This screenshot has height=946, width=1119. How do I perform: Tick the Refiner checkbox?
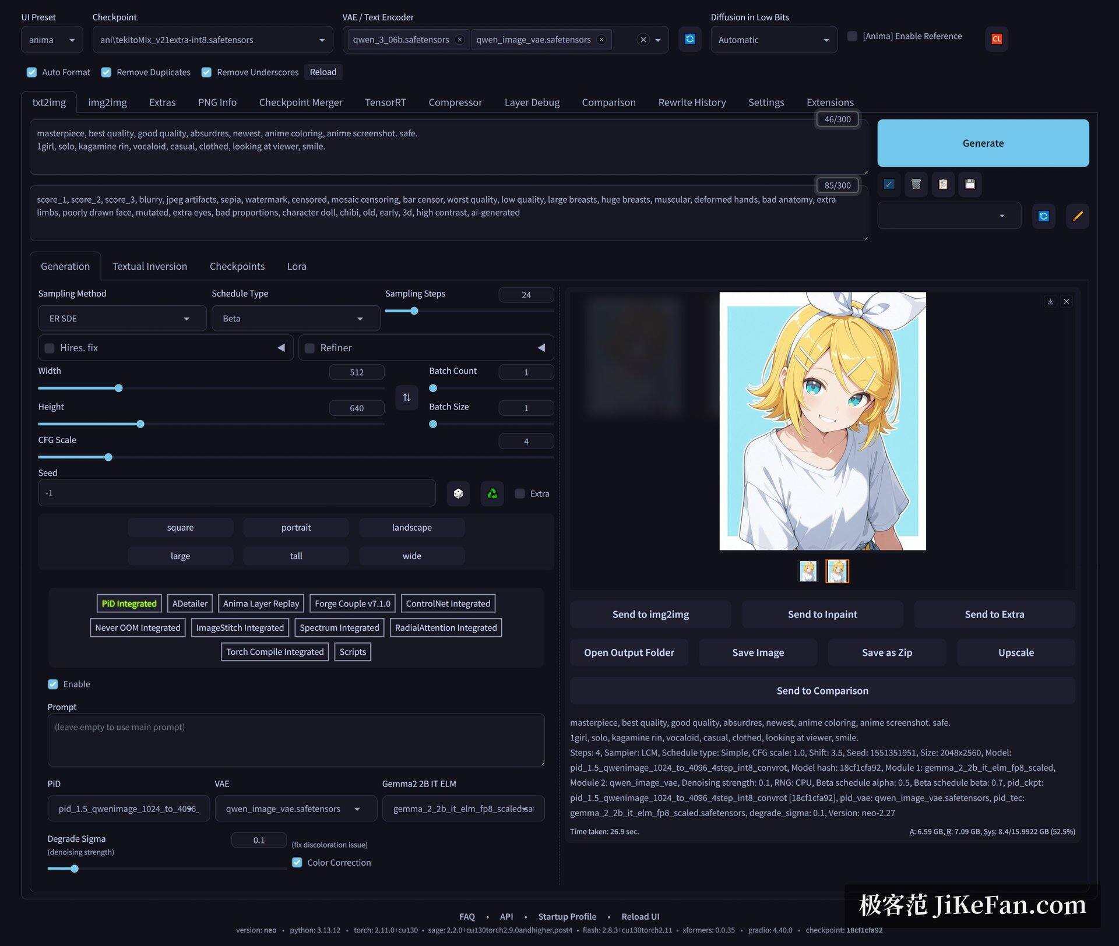coord(309,348)
